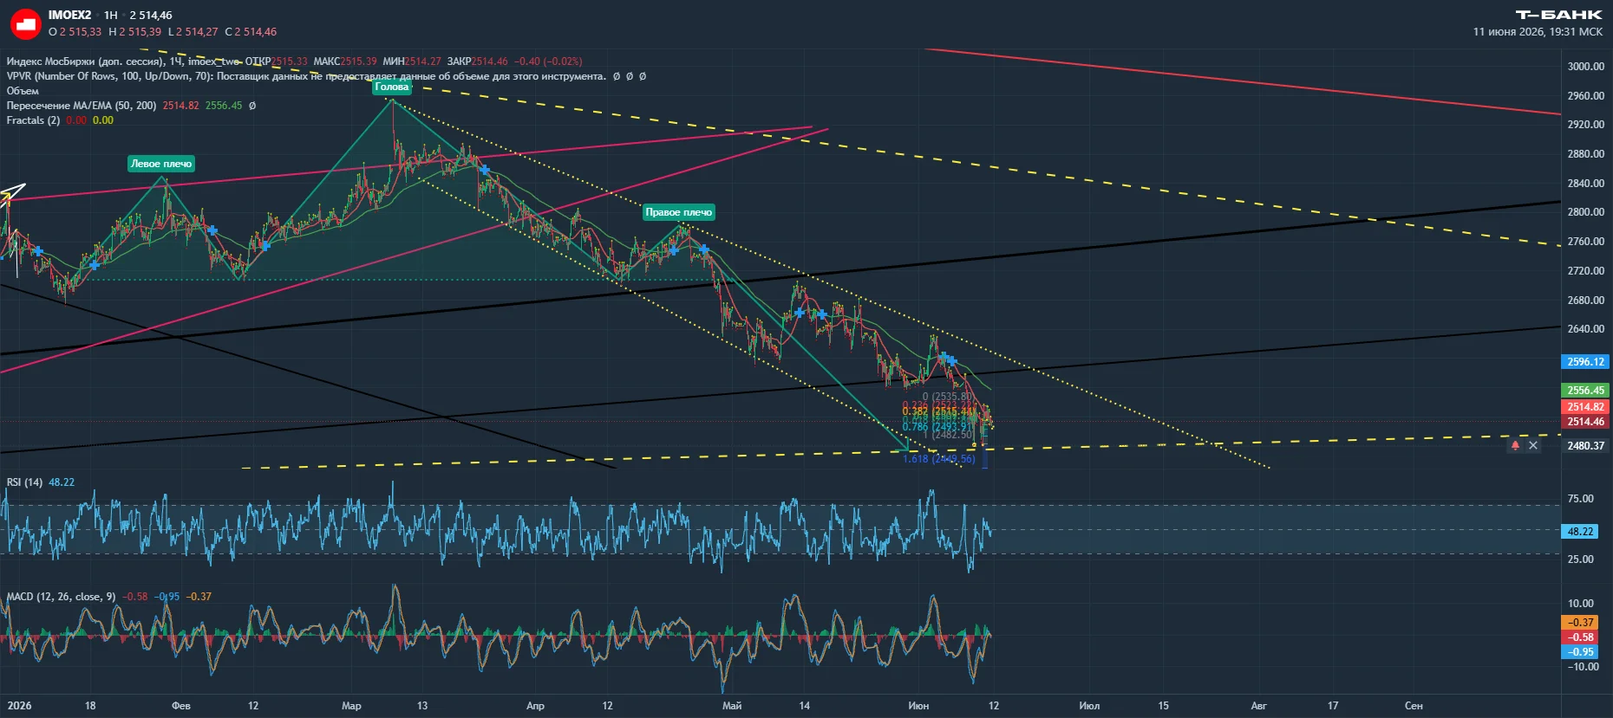The height and width of the screenshot is (718, 1613).
Task: Click the white arrow drawing at left edge
Action: tap(13, 191)
